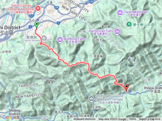
Task: Select the Sijhih Cathay General Hospital icon
Action: [x=38, y=8]
